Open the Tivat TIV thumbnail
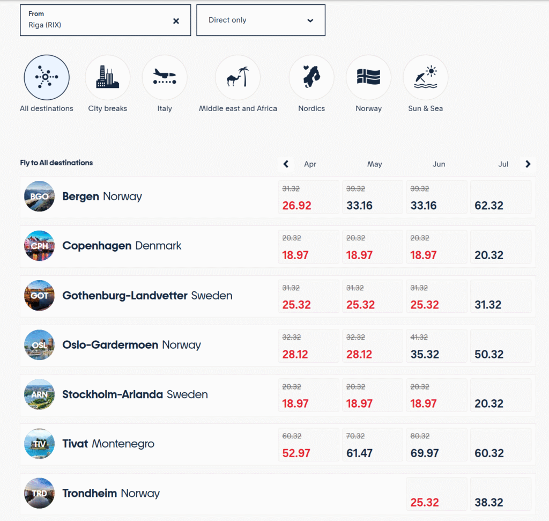549x521 pixels. point(40,444)
